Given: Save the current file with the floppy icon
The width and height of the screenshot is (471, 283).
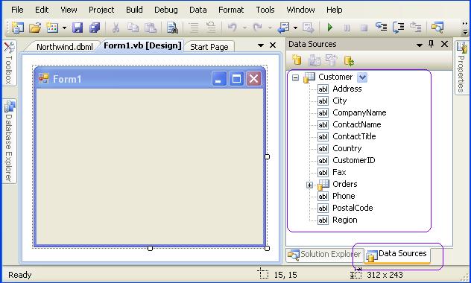Looking at the screenshot, I should 78,28.
